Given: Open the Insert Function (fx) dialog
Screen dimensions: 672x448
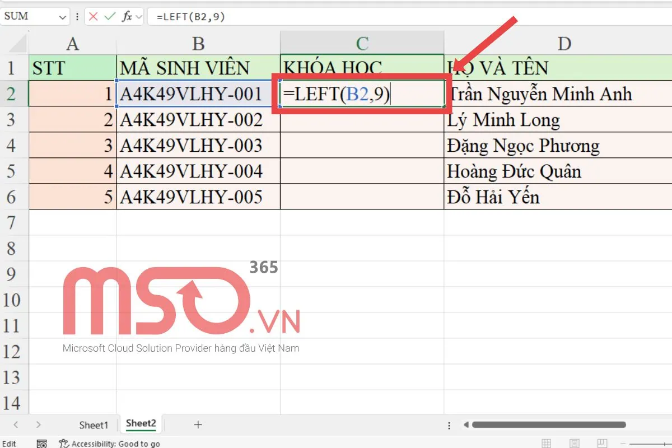Looking at the screenshot, I should pyautogui.click(x=127, y=16).
